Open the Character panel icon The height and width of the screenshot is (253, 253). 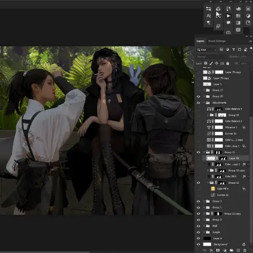point(208,16)
